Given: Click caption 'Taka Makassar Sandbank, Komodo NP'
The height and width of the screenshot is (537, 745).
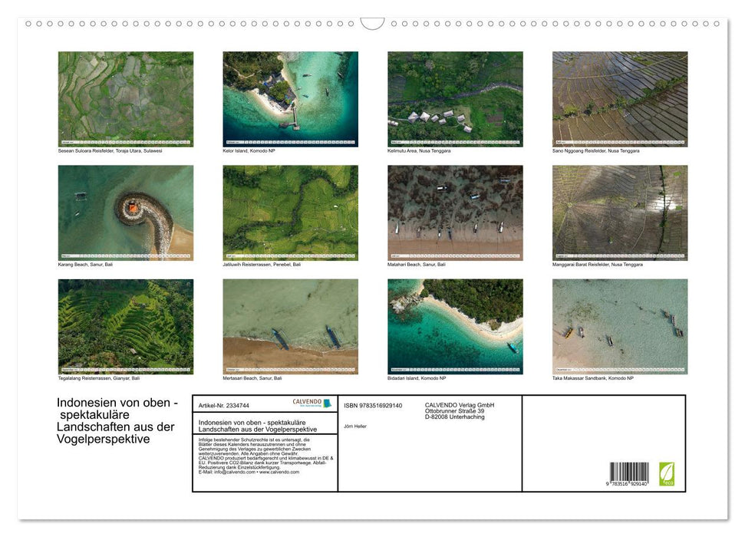Looking at the screenshot, I should coord(593,378).
